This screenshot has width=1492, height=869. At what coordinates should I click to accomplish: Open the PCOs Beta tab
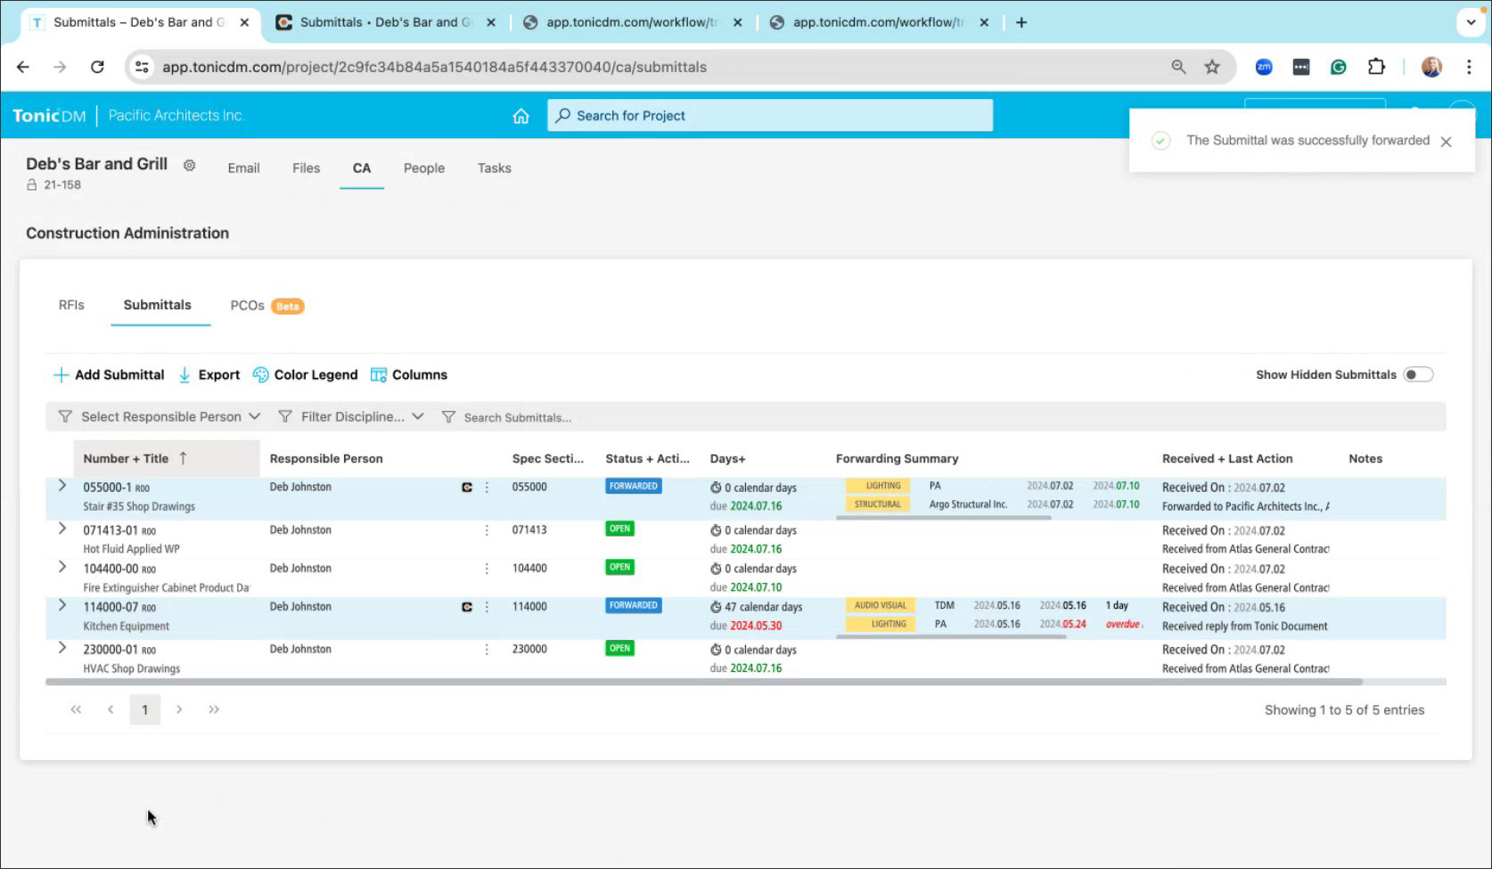(x=266, y=306)
